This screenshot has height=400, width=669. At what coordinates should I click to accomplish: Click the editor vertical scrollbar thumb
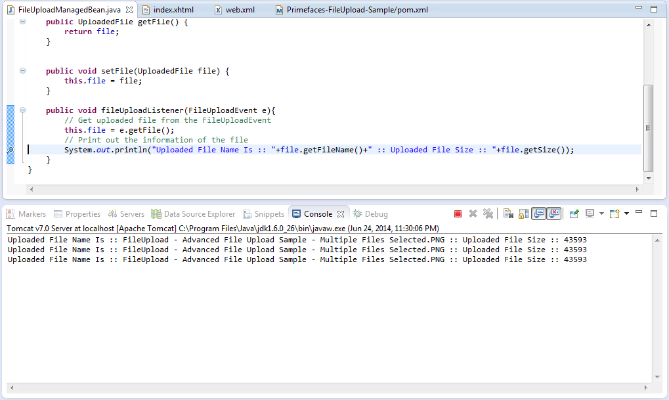coord(649,128)
